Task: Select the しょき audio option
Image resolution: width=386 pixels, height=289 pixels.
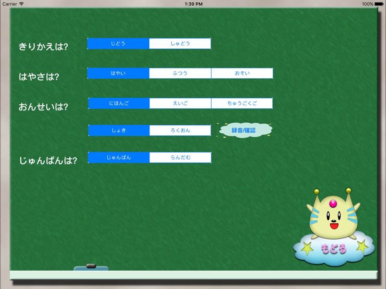Action: (119, 130)
